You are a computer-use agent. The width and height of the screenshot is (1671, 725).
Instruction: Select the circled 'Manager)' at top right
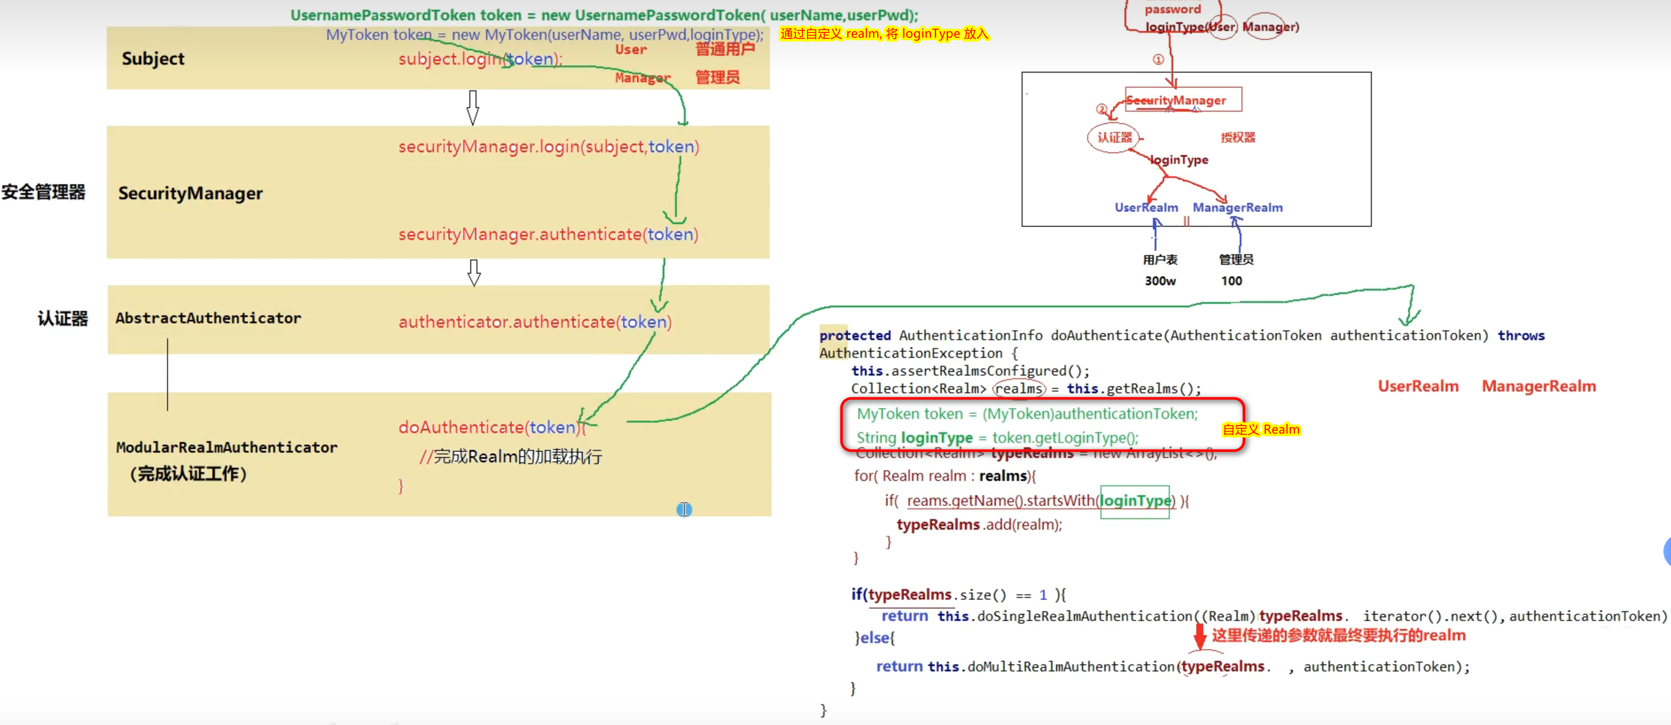[x=1270, y=27]
